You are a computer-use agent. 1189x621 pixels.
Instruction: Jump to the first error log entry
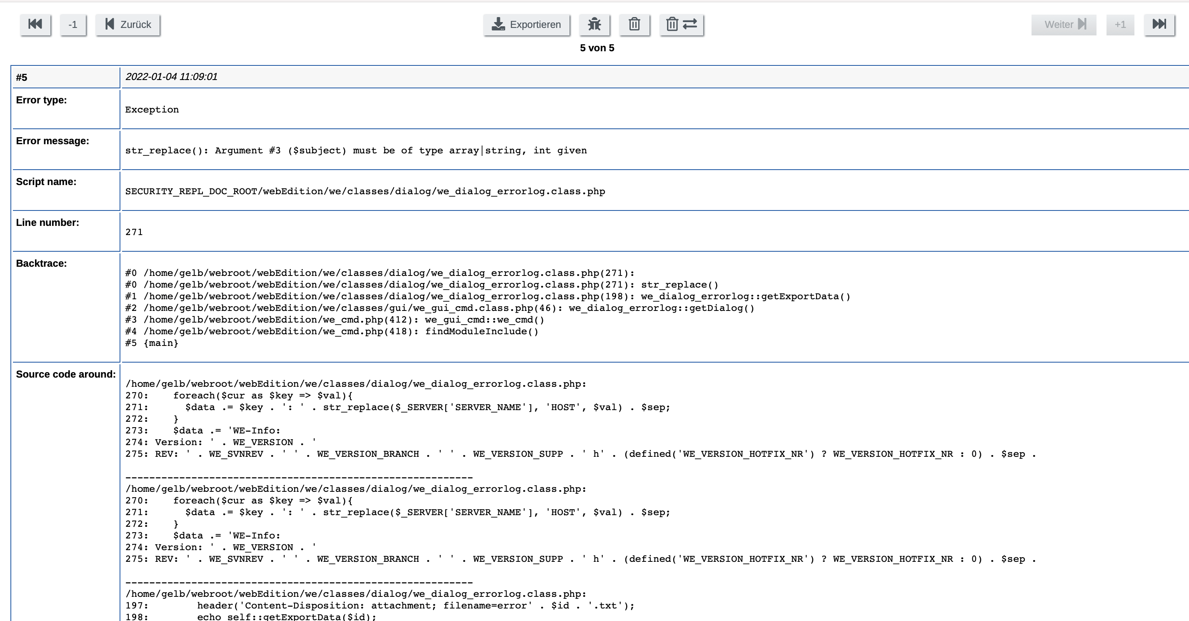click(35, 25)
